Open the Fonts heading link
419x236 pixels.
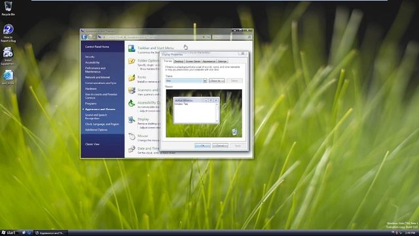[x=141, y=77]
